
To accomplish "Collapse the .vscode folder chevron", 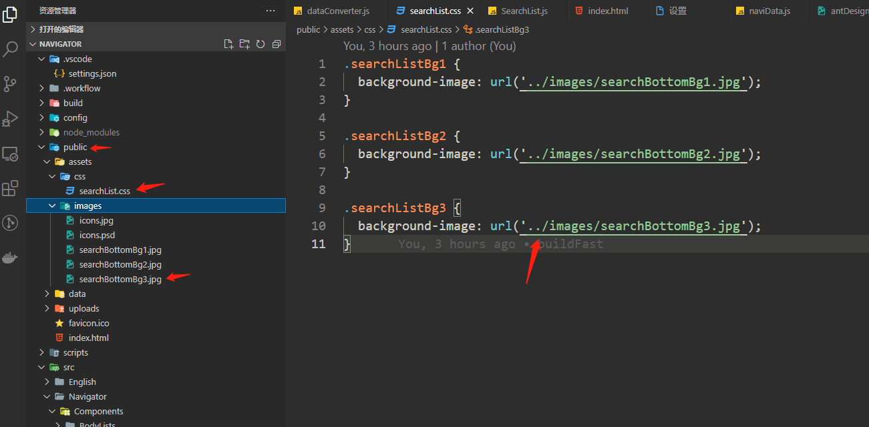I will coord(42,59).
